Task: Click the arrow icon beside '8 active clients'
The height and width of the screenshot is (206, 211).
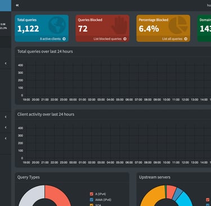Action: coord(64,39)
